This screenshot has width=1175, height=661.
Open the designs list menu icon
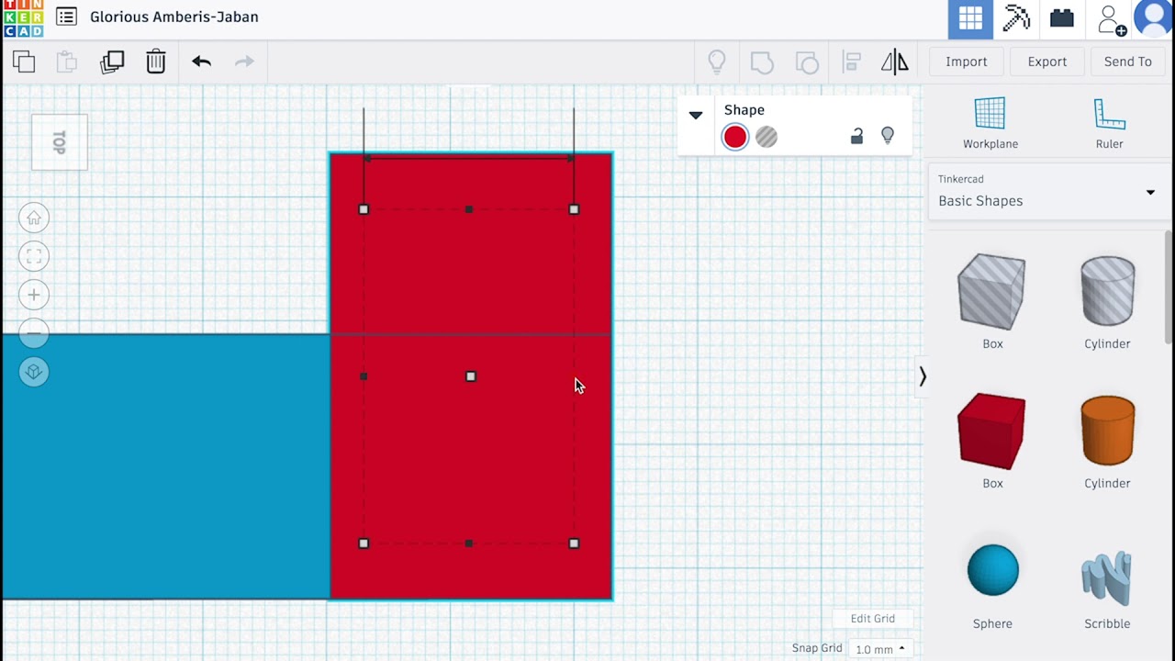[x=66, y=17]
